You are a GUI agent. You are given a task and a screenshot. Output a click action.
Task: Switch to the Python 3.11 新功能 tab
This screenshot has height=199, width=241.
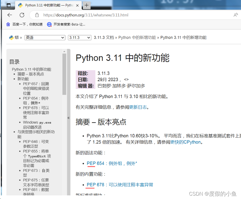(49, 5)
